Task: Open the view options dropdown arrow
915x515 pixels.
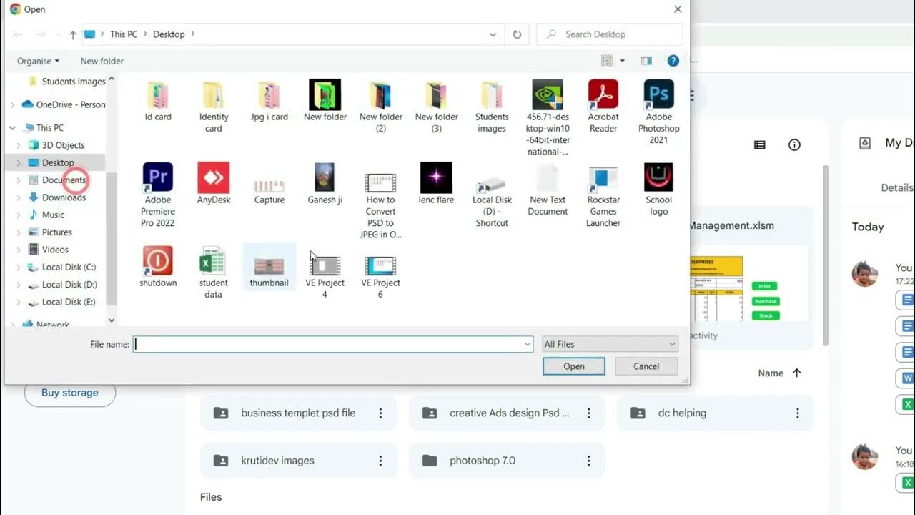Action: (623, 61)
